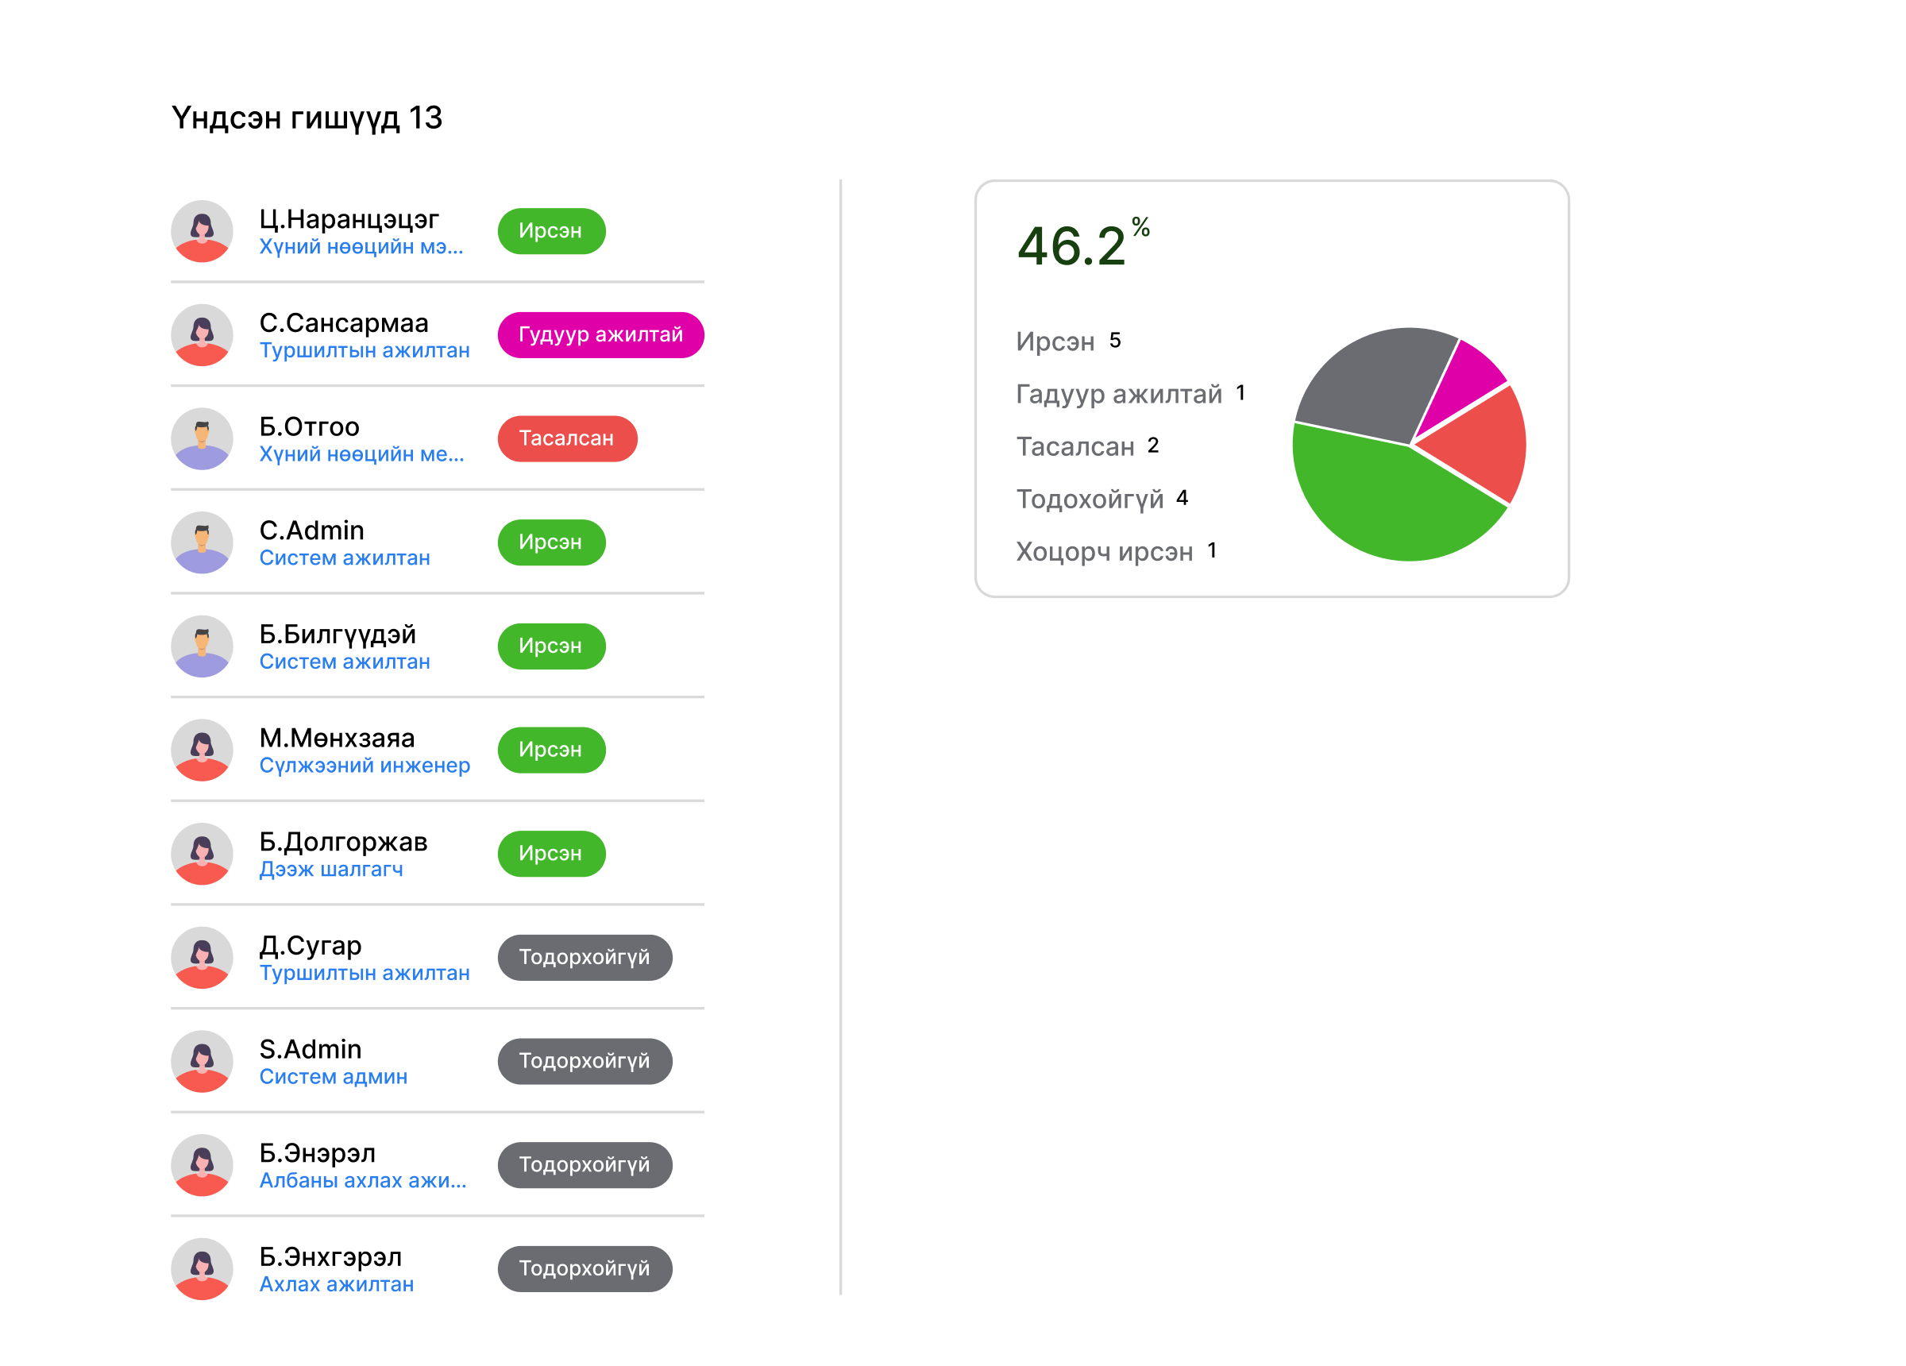This screenshot has width=1906, height=1366.
Task: Open the Туршилтын ажилтан link under С.Сансармаа
Action: [x=364, y=350]
